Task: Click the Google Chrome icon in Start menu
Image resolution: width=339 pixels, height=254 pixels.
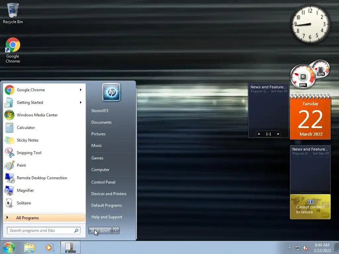Action: pyautogui.click(x=10, y=90)
